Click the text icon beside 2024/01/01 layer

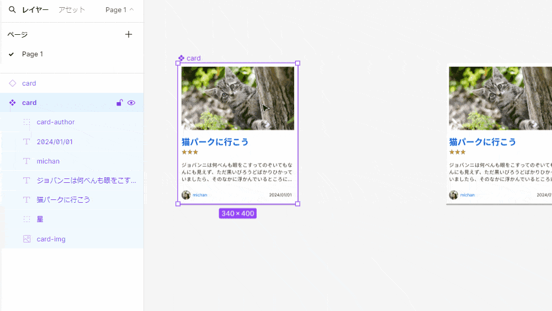26,141
